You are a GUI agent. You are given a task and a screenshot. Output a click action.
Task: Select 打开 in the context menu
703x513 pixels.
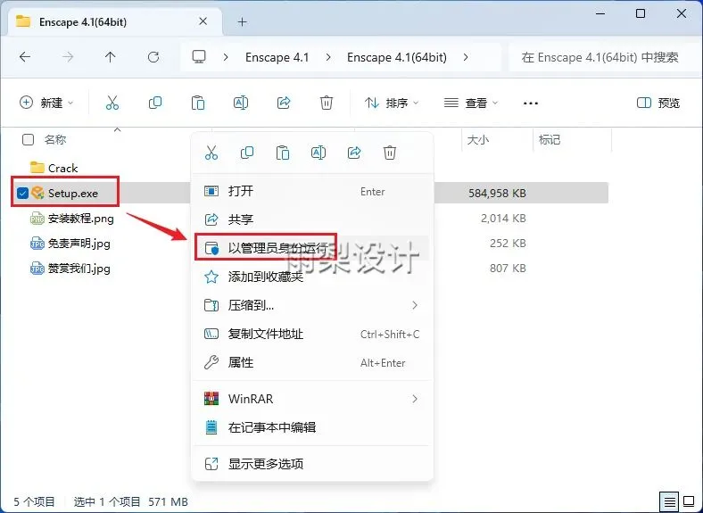312,191
